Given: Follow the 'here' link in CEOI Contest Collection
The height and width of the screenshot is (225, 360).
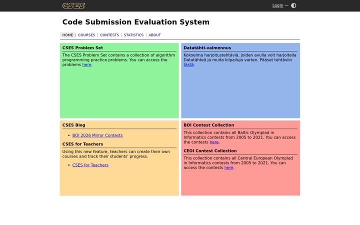Looking at the screenshot, I should tap(228, 167).
